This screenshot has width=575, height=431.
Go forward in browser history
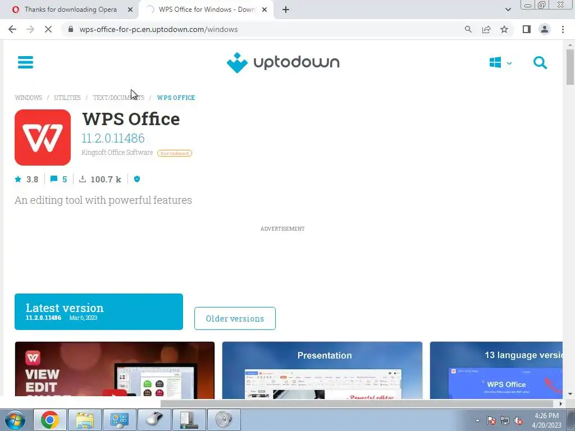click(30, 29)
